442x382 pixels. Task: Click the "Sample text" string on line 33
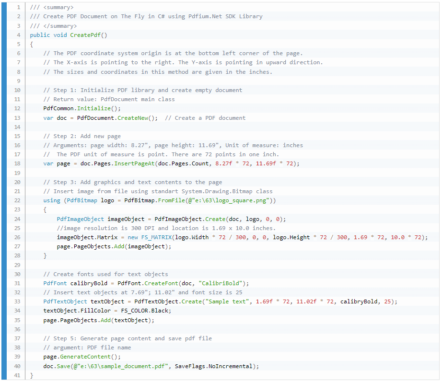coord(227,301)
